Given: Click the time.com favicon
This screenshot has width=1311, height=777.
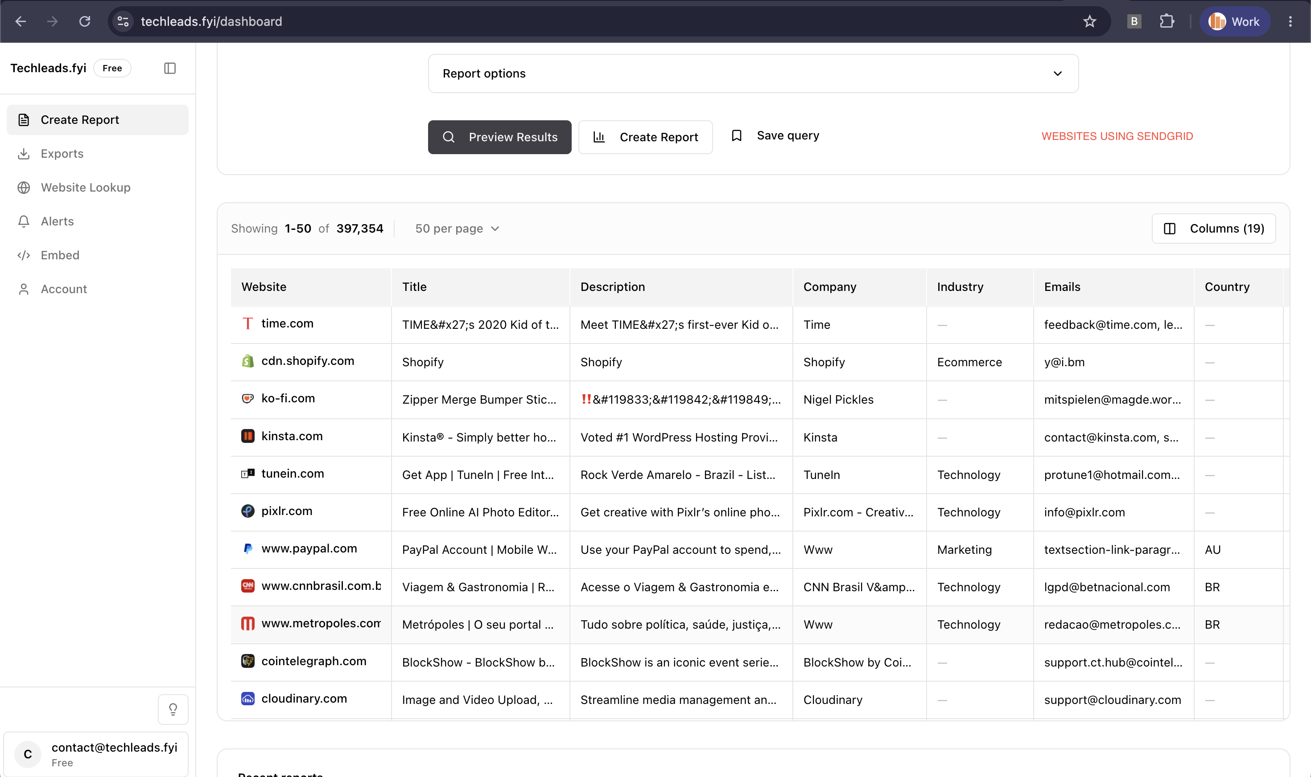Looking at the screenshot, I should (x=247, y=323).
